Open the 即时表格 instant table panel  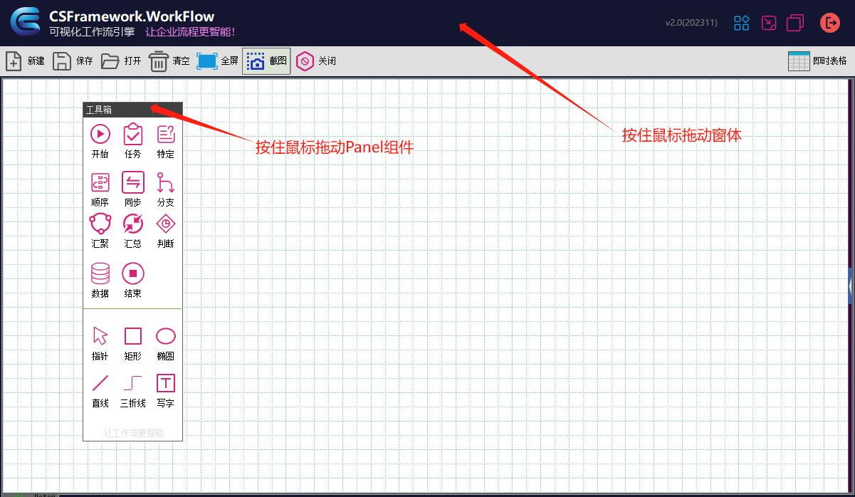point(814,61)
